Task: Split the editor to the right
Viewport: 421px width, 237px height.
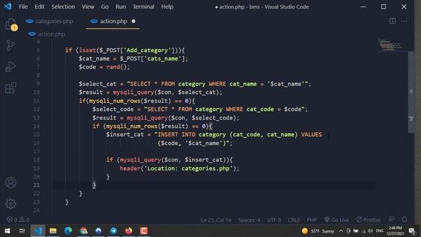Action: [392, 21]
